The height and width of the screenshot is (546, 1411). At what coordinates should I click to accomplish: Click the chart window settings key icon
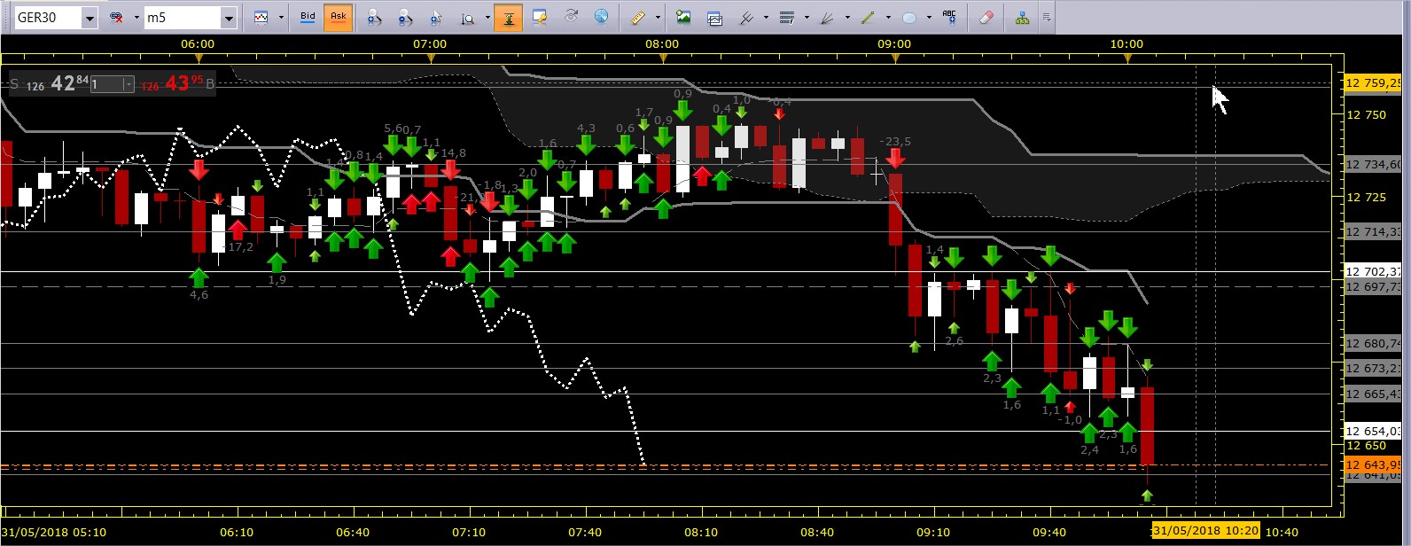(540, 17)
